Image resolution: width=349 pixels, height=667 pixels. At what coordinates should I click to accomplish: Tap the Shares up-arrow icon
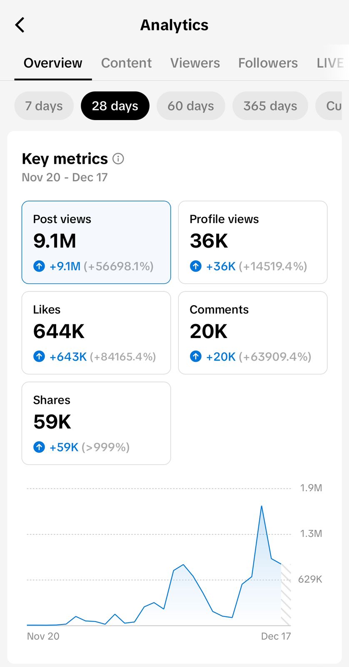pos(39,447)
